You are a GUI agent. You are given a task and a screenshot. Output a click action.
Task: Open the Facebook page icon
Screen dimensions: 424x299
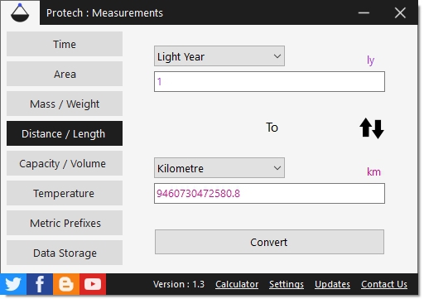pyautogui.click(x=40, y=284)
